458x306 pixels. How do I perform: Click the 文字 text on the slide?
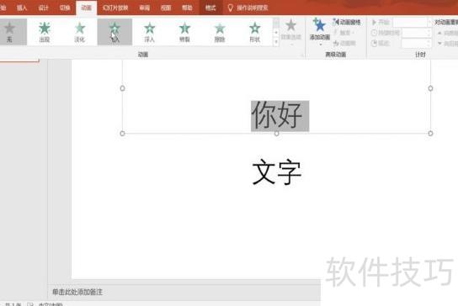tap(277, 172)
